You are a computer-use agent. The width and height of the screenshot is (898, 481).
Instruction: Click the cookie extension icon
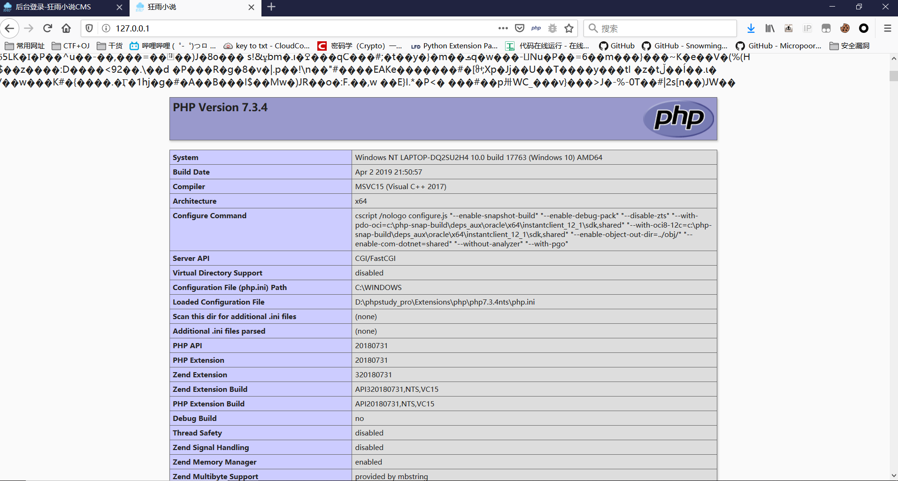[845, 28]
